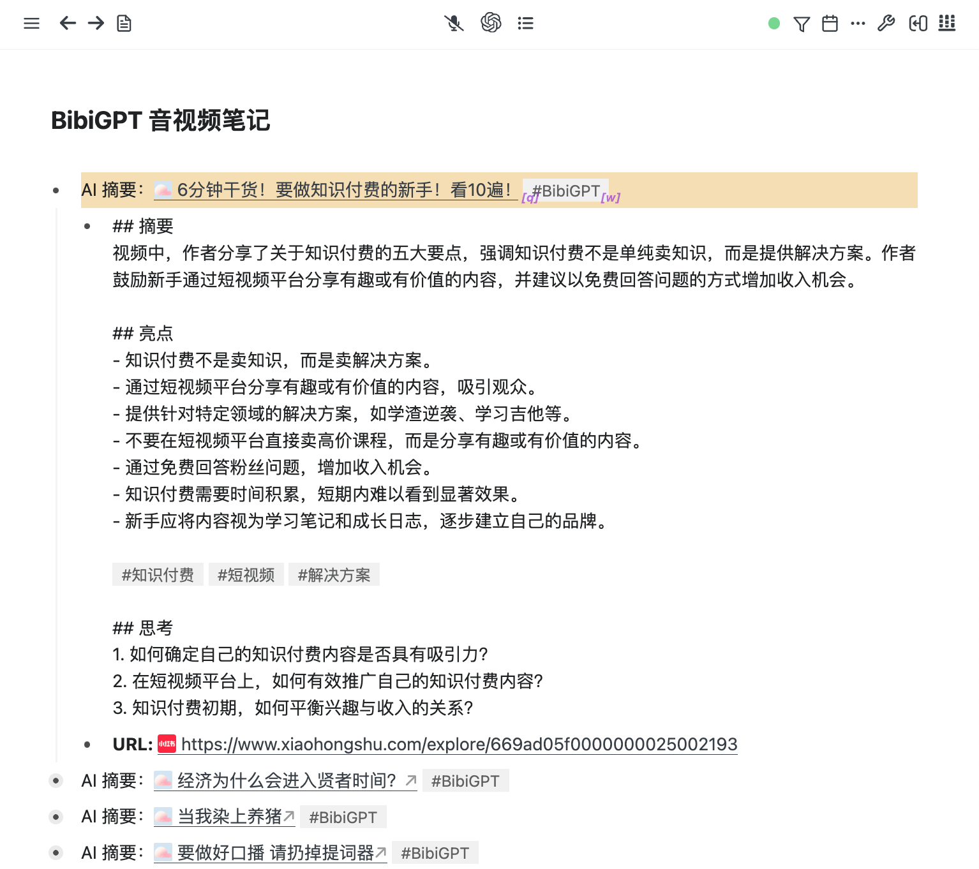
Task: Toggle the muted microphone icon
Action: tap(454, 24)
